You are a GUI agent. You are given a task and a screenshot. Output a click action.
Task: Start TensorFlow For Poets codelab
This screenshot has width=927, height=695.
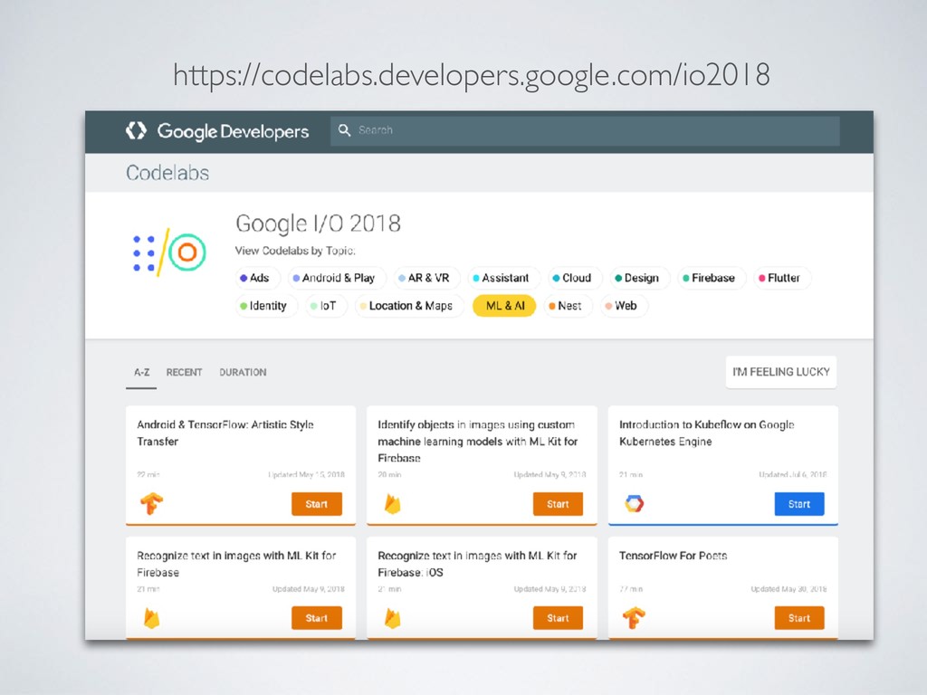click(798, 618)
